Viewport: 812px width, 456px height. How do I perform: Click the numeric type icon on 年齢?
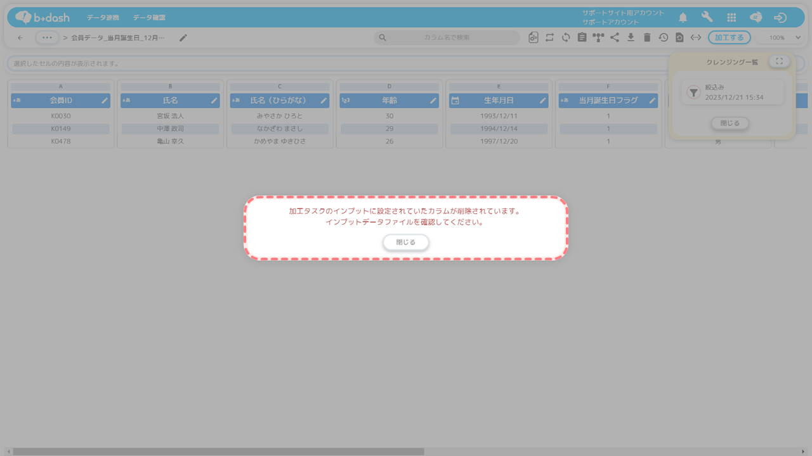point(346,100)
